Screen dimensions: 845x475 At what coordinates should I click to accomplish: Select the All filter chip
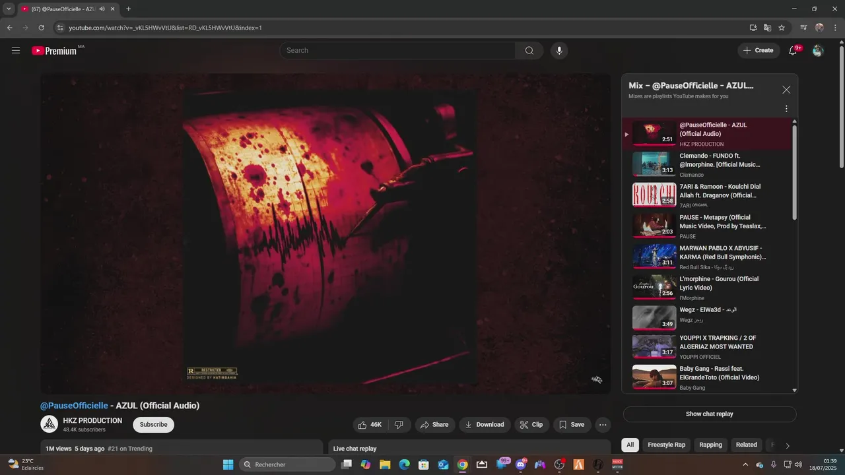[x=630, y=445]
